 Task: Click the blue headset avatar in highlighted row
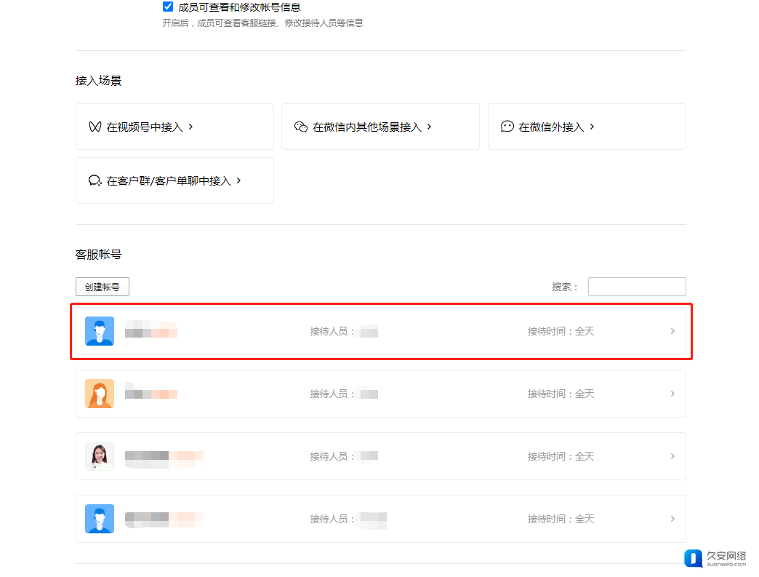tap(100, 331)
